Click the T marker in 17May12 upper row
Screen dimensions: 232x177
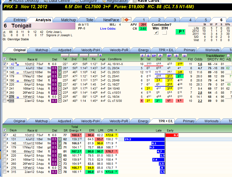pos(60,76)
